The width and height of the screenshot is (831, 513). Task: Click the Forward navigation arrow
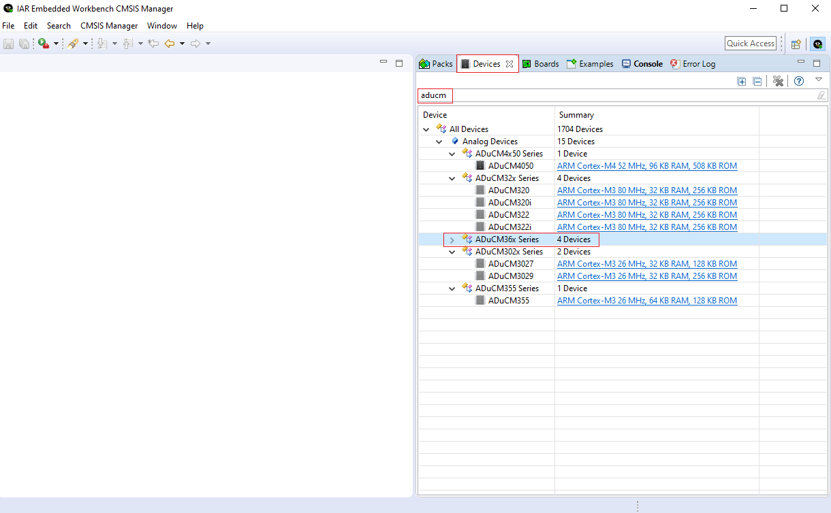coord(195,44)
